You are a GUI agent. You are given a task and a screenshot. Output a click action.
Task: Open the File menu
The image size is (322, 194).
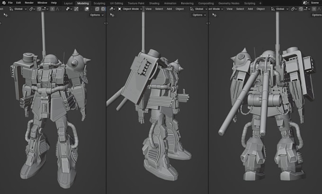pyautogui.click(x=10, y=3)
